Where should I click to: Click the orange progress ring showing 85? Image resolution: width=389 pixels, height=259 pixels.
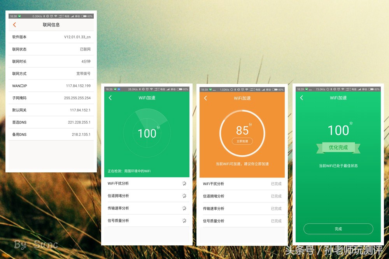[x=242, y=133]
